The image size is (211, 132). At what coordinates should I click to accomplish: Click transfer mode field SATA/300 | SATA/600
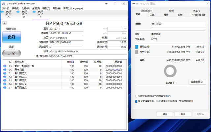point(66,42)
